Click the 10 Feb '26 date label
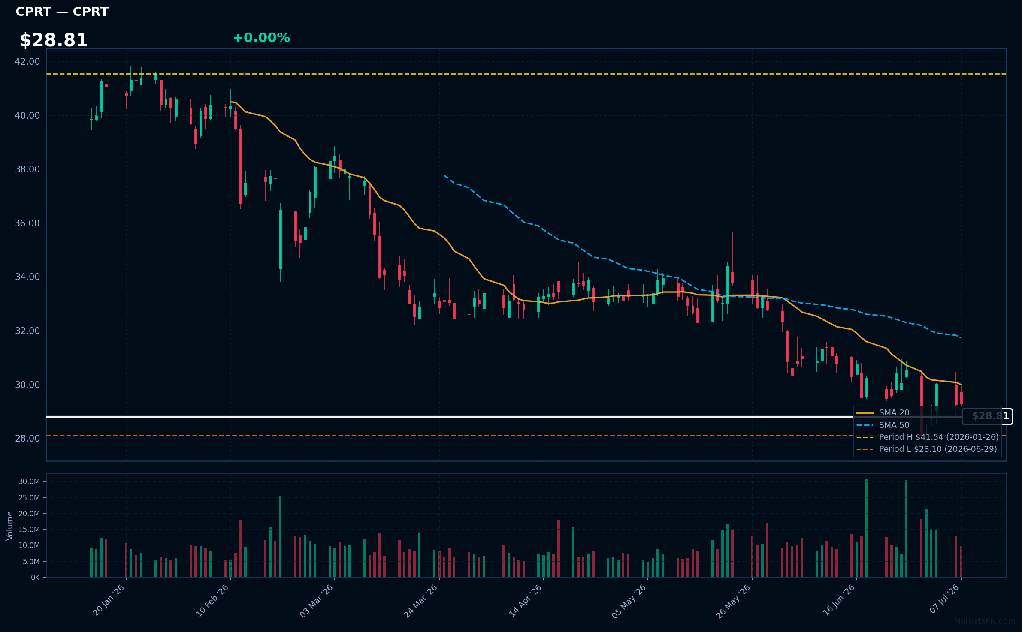 point(212,600)
